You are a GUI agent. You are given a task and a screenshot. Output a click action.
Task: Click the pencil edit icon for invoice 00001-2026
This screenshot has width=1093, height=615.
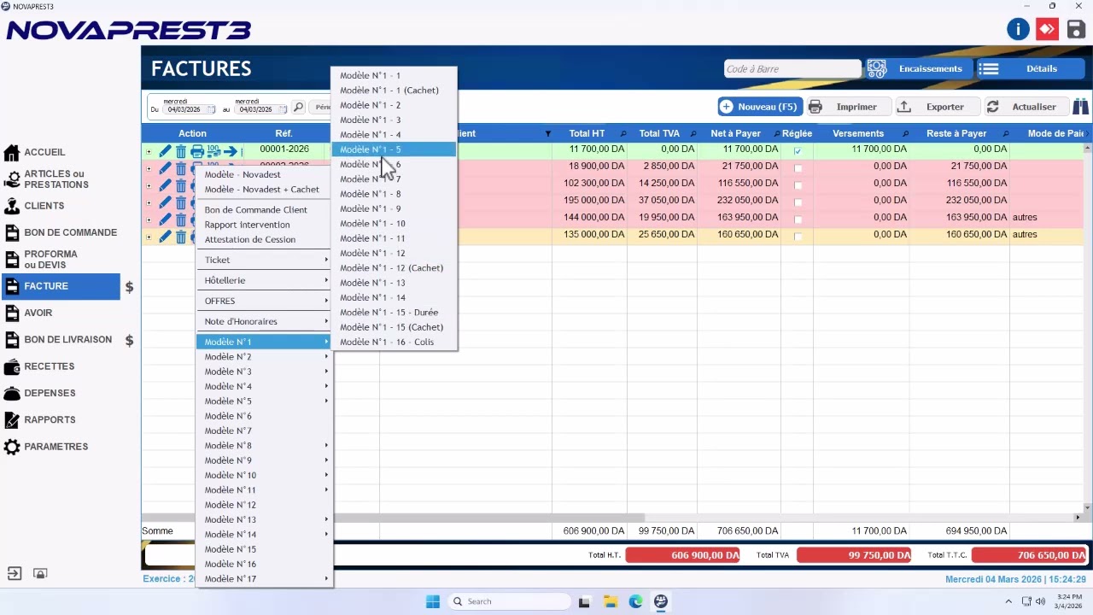point(165,151)
